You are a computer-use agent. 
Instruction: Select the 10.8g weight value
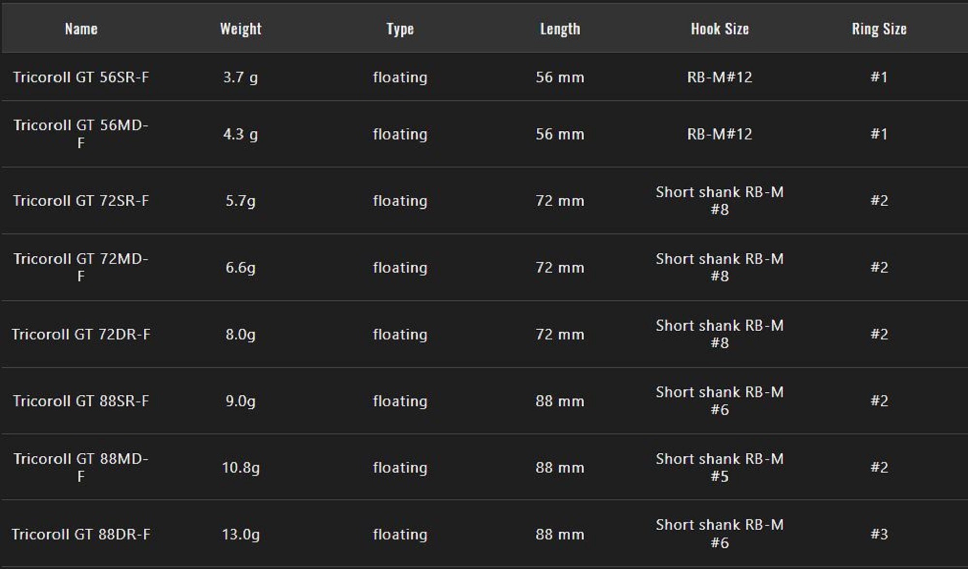tap(241, 467)
